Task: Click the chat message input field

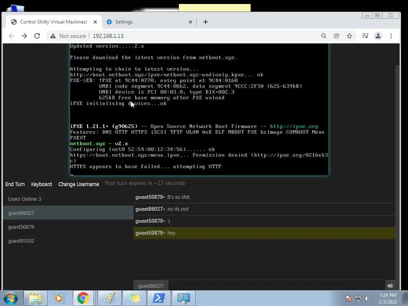Action: (277, 286)
